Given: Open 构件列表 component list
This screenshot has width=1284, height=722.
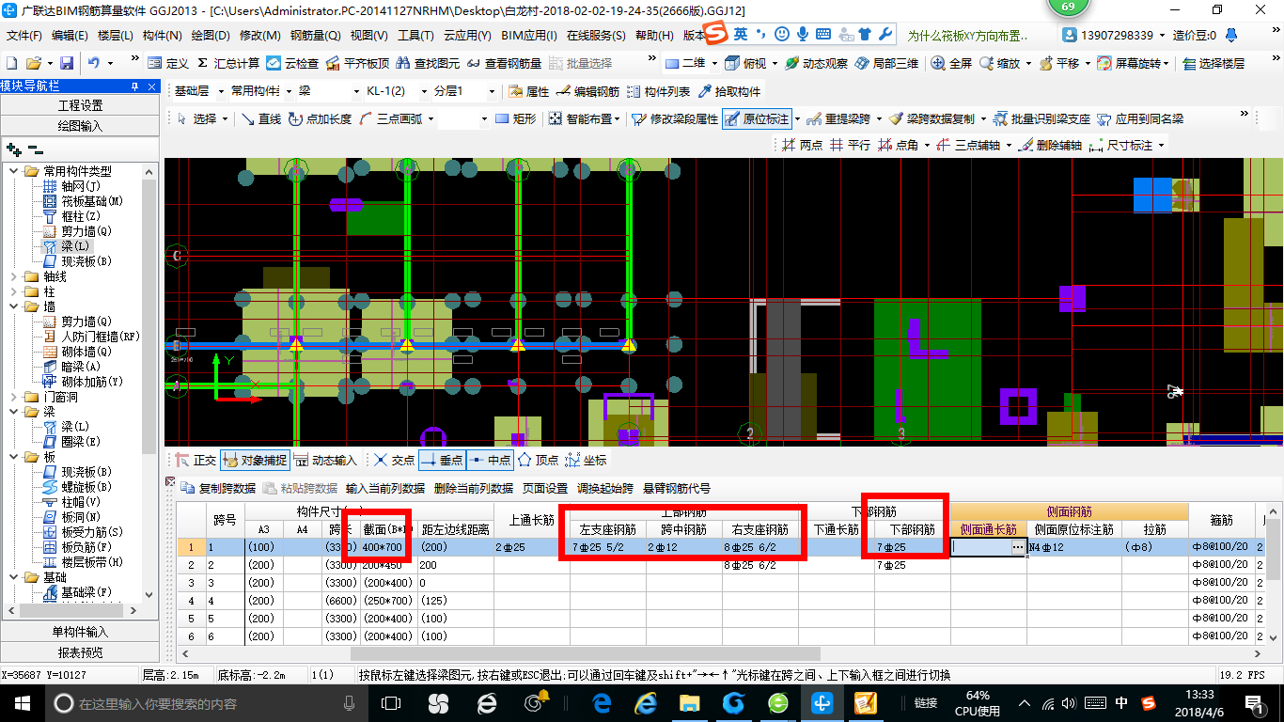Looking at the screenshot, I should click(658, 91).
